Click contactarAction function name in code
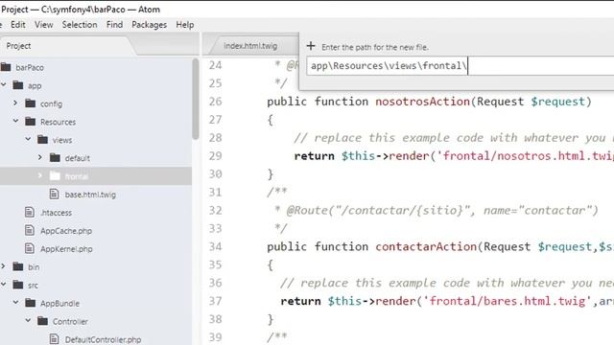Viewport: 614px width, 345px height. (x=426, y=246)
